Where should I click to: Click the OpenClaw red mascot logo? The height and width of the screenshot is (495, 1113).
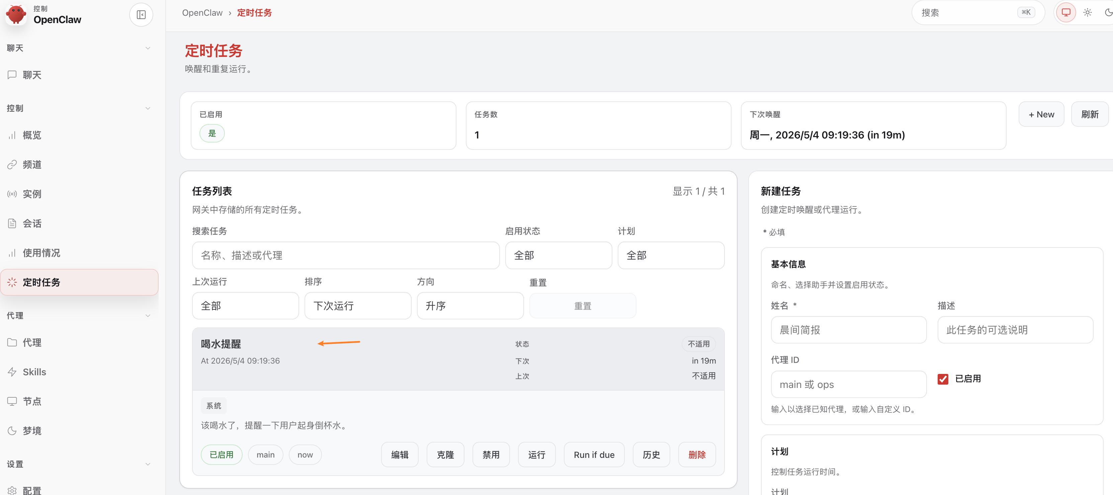tap(16, 14)
